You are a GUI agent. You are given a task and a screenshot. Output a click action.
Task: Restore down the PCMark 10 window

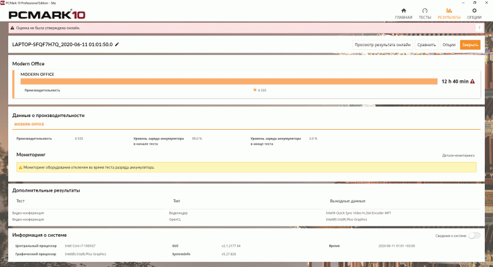click(x=475, y=3)
